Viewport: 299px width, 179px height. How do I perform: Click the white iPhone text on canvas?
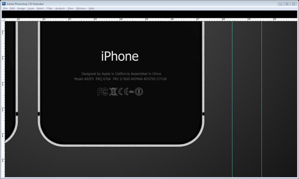point(120,56)
